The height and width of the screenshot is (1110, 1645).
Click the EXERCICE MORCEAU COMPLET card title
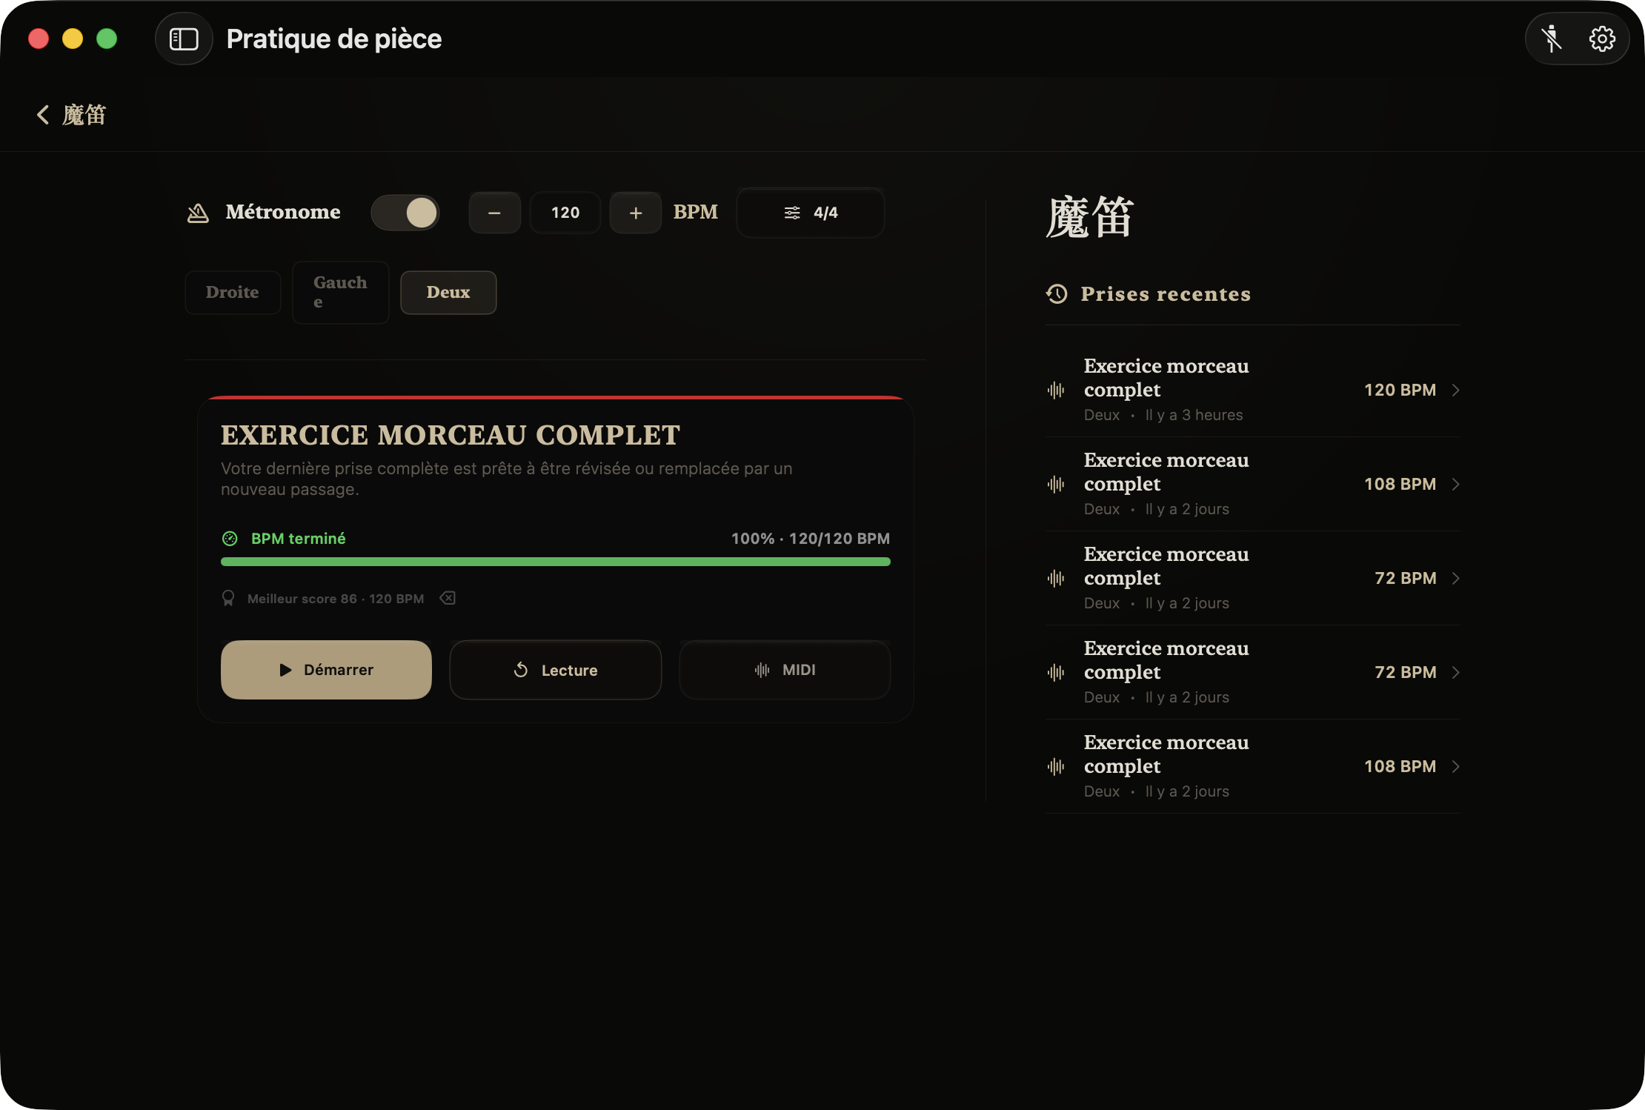pyautogui.click(x=451, y=435)
